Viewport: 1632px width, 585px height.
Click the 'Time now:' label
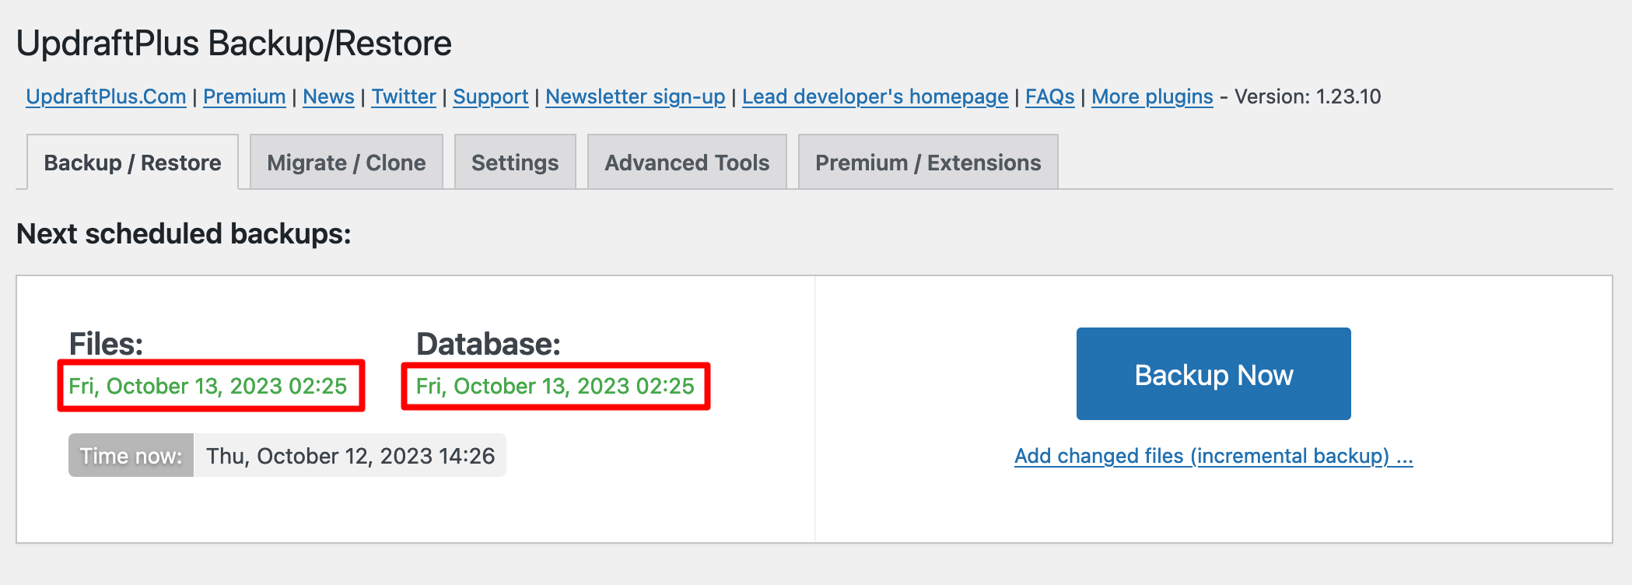coord(131,456)
